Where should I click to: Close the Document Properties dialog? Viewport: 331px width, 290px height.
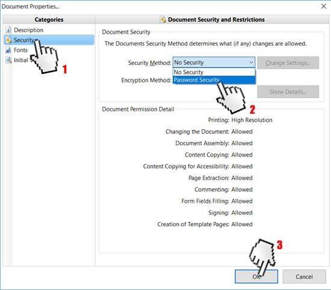(323, 7)
